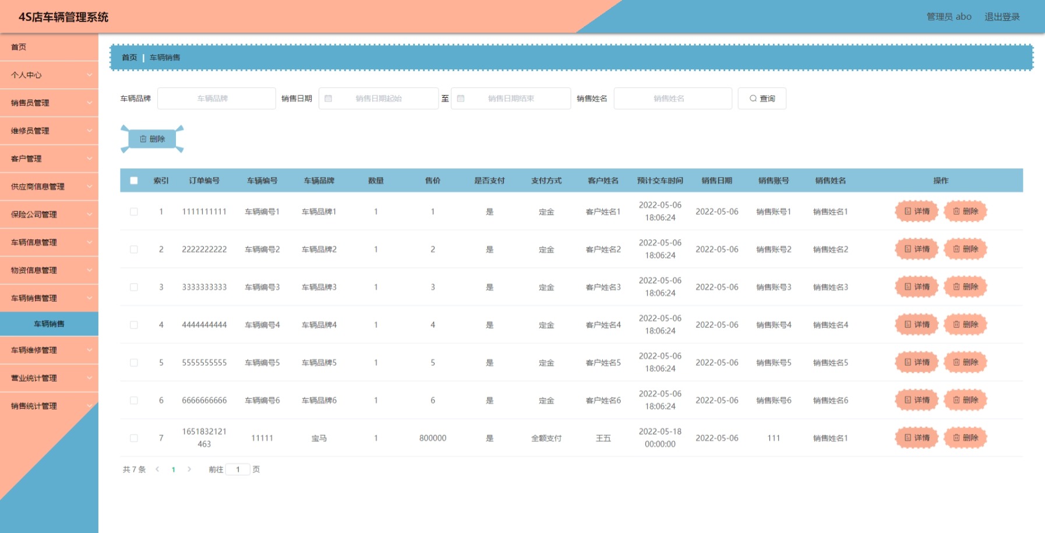Click the 售价 column header

433,181
